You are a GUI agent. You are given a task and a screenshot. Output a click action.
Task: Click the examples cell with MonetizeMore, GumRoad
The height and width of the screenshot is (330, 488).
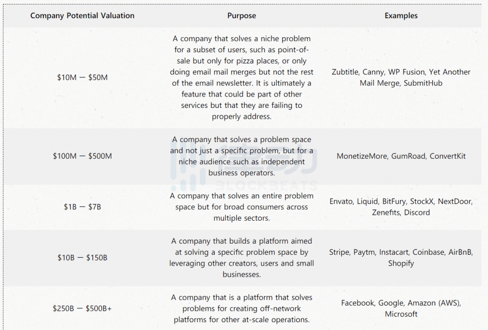401,156
